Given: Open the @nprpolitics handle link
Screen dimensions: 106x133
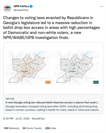Looking at the screenshot, I should (x=21, y=10).
